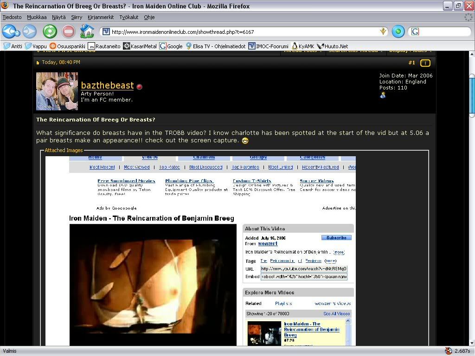Open the KasariMetal bookmark
This screenshot has height=356, width=475.
tap(140, 46)
